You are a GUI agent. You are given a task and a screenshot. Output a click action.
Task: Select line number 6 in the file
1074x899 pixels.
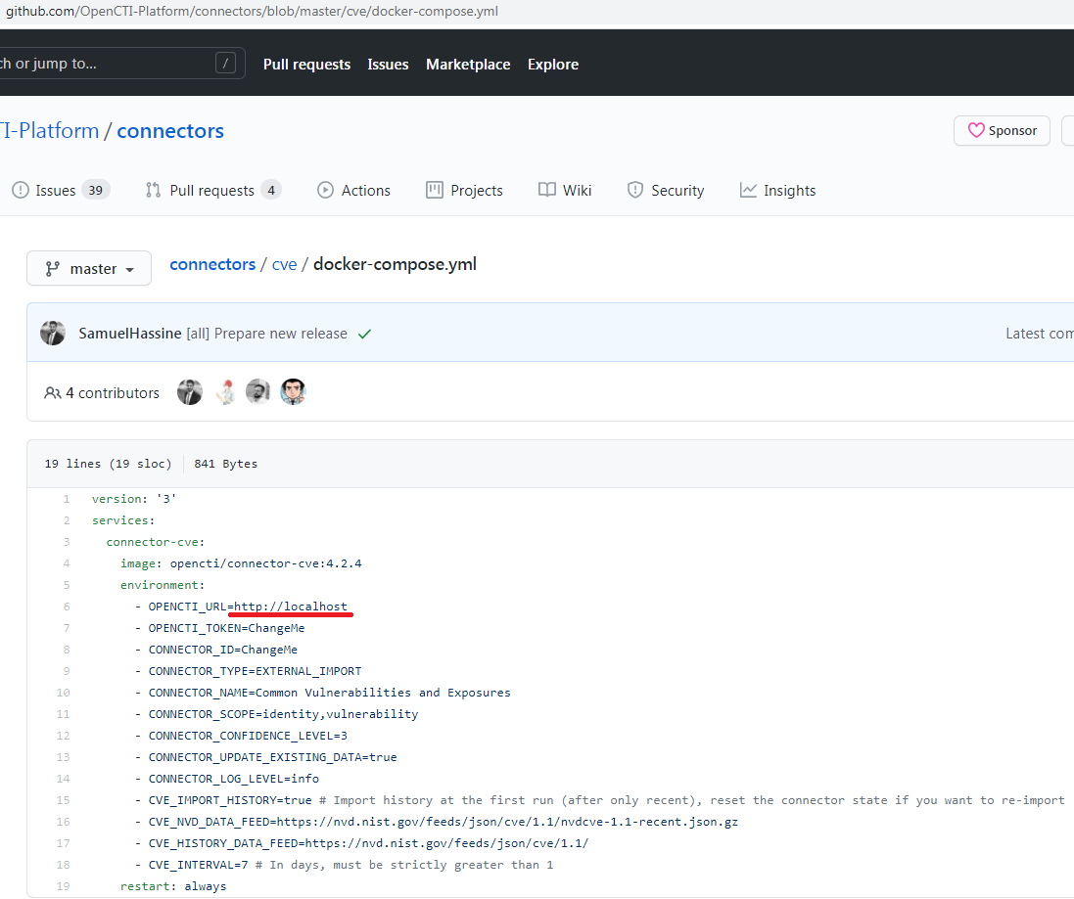pos(66,607)
